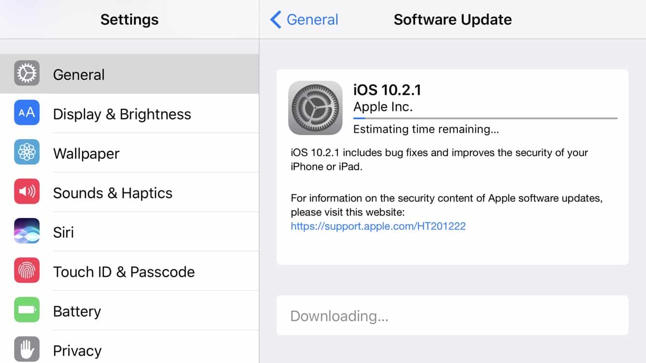Click the Wallpaper flower icon
Screen dimensions: 646x363
[27, 153]
